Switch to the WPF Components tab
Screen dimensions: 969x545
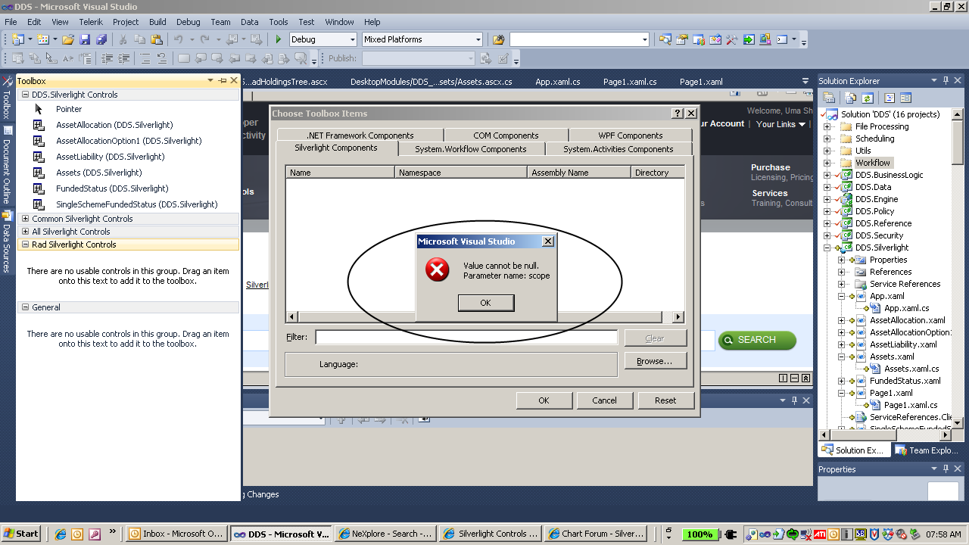tap(630, 135)
